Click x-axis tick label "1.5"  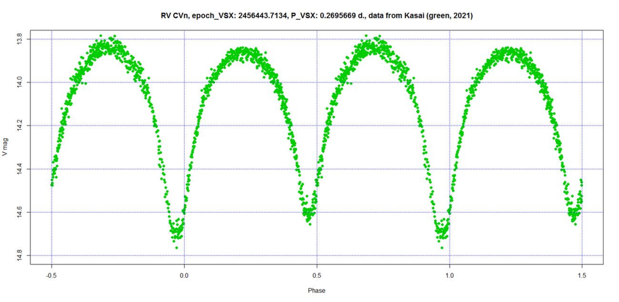582,275
